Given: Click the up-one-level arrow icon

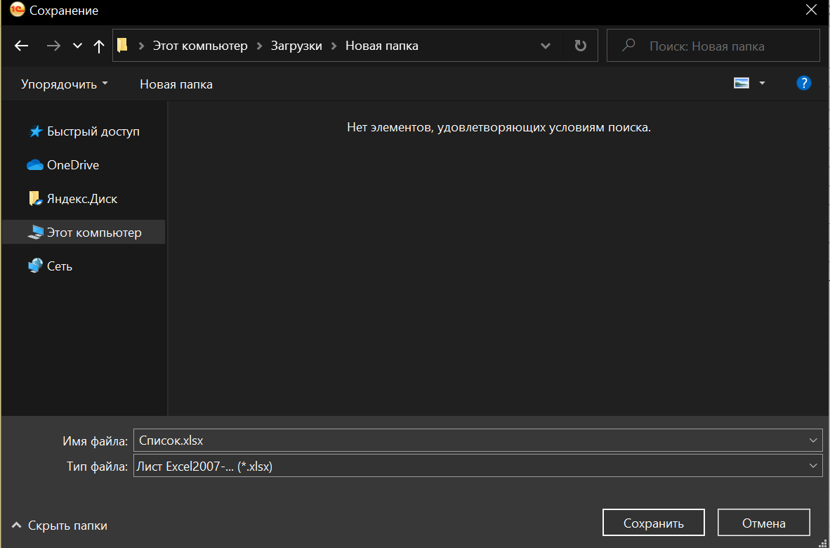Looking at the screenshot, I should pyautogui.click(x=99, y=46).
